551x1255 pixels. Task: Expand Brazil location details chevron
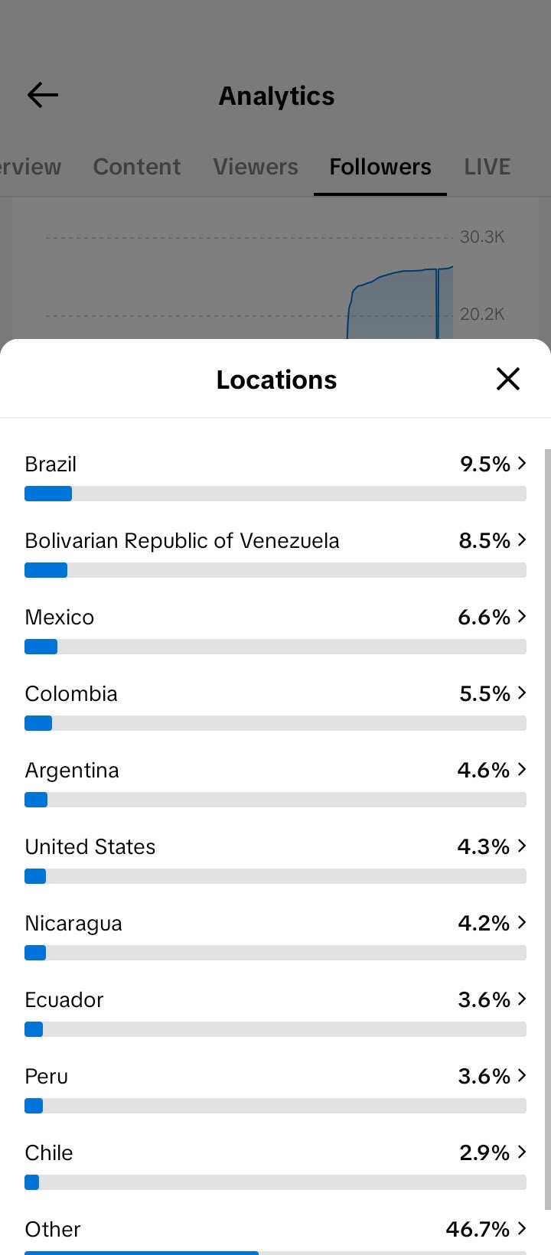(522, 463)
